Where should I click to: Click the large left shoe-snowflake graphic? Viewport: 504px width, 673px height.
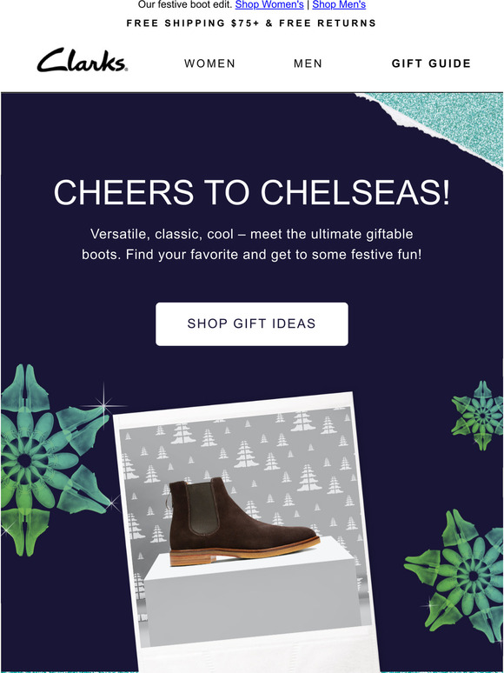pyautogui.click(x=54, y=460)
